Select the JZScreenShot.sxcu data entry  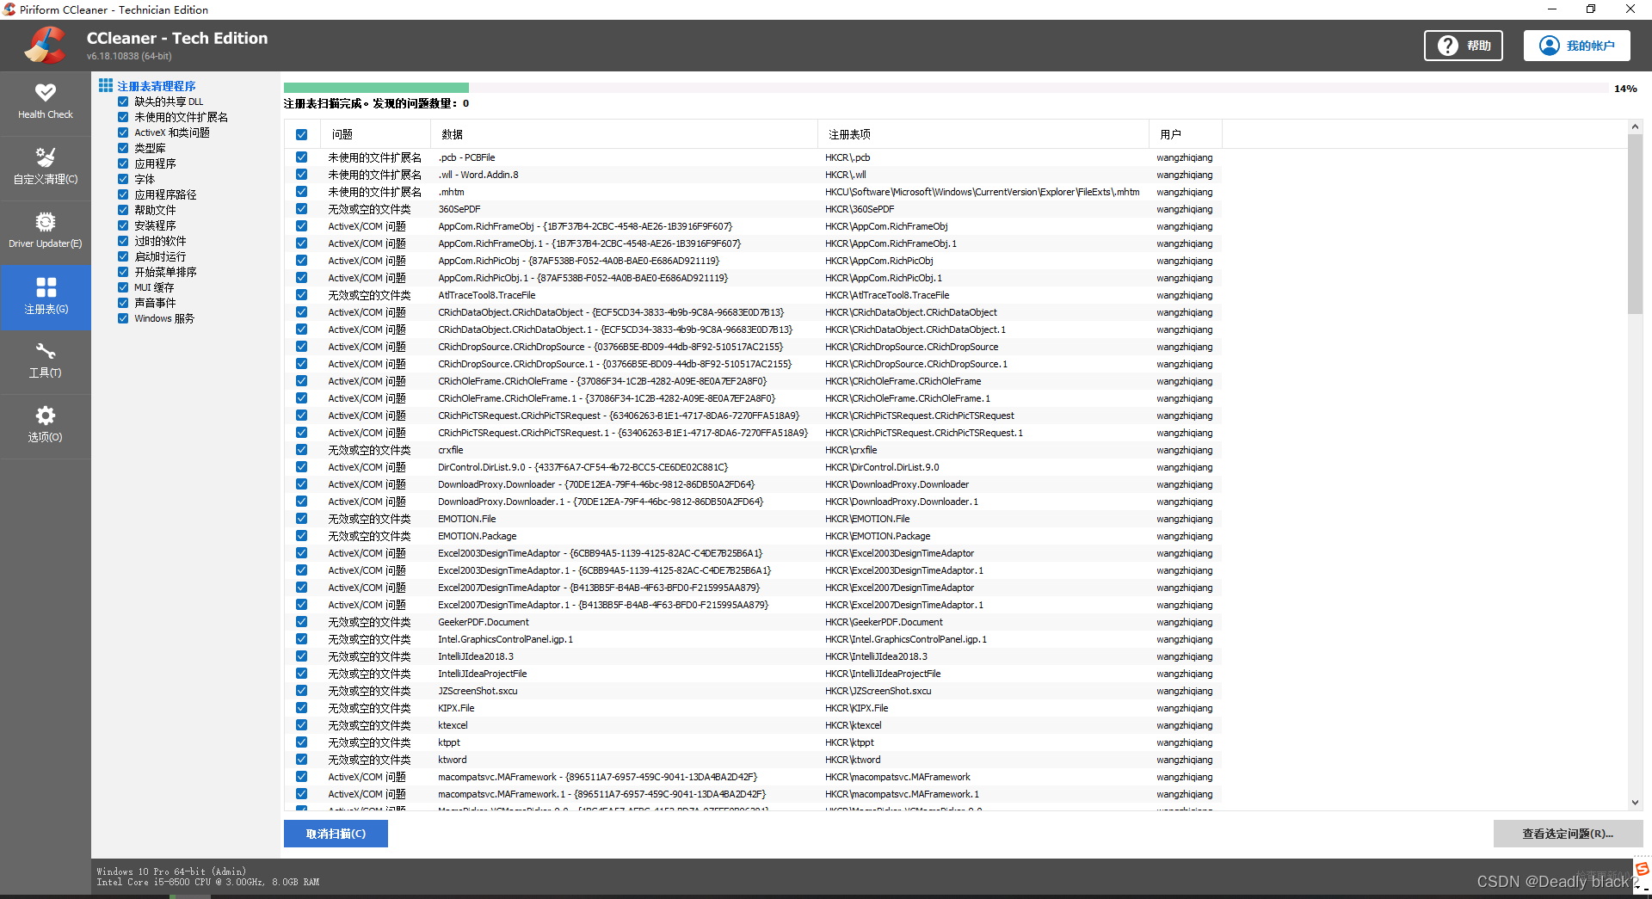(x=478, y=691)
